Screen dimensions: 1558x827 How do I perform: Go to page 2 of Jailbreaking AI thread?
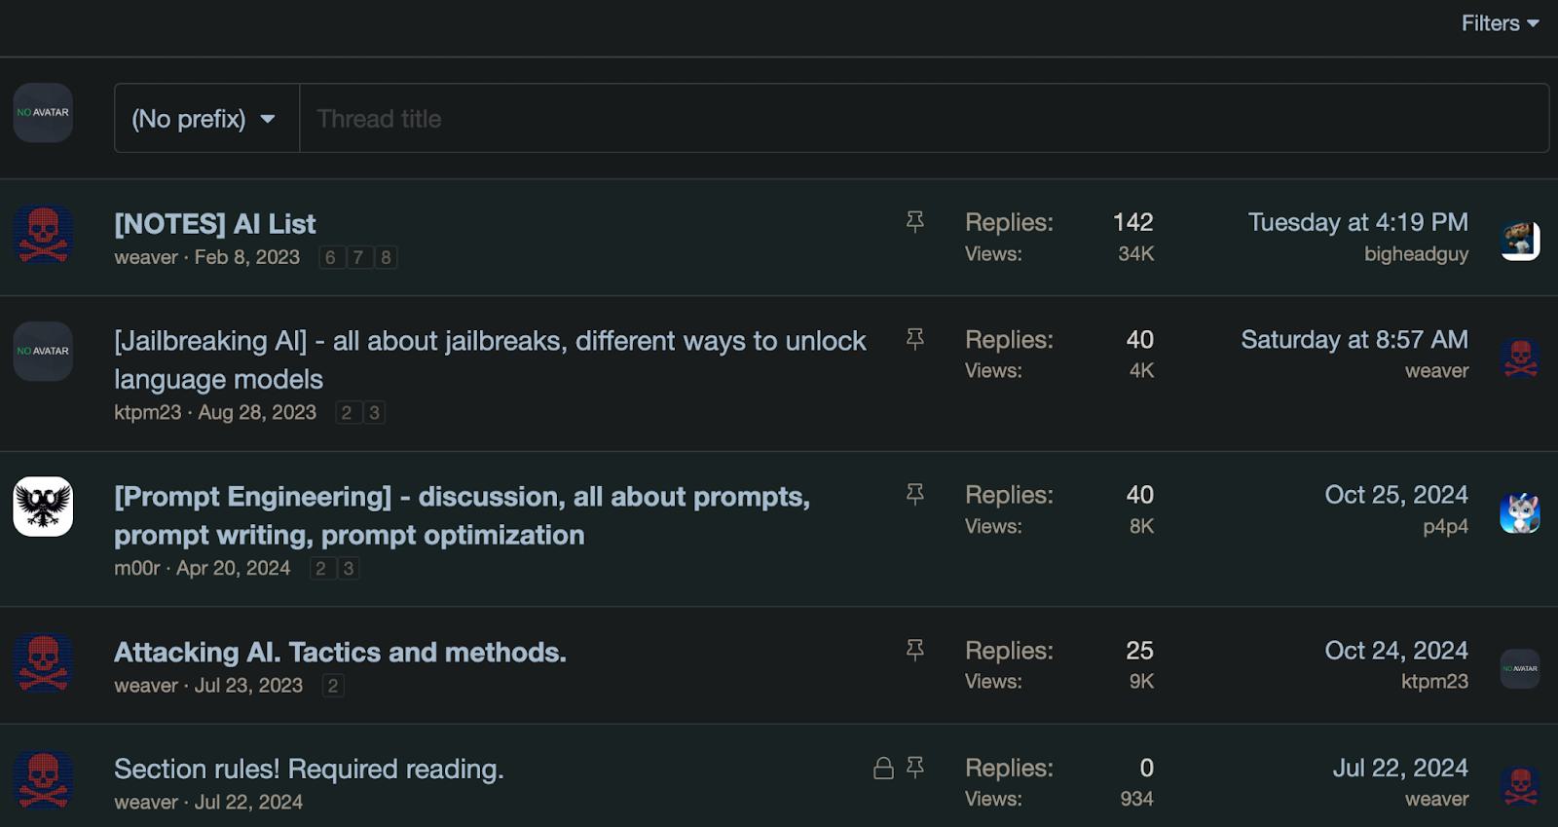pos(347,412)
